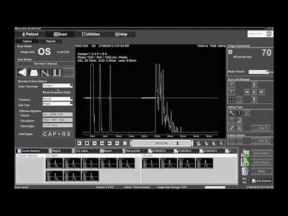Screen dimensions: 288x216
Task: Click the four-arrows fit view icon
Action: click(232, 100)
